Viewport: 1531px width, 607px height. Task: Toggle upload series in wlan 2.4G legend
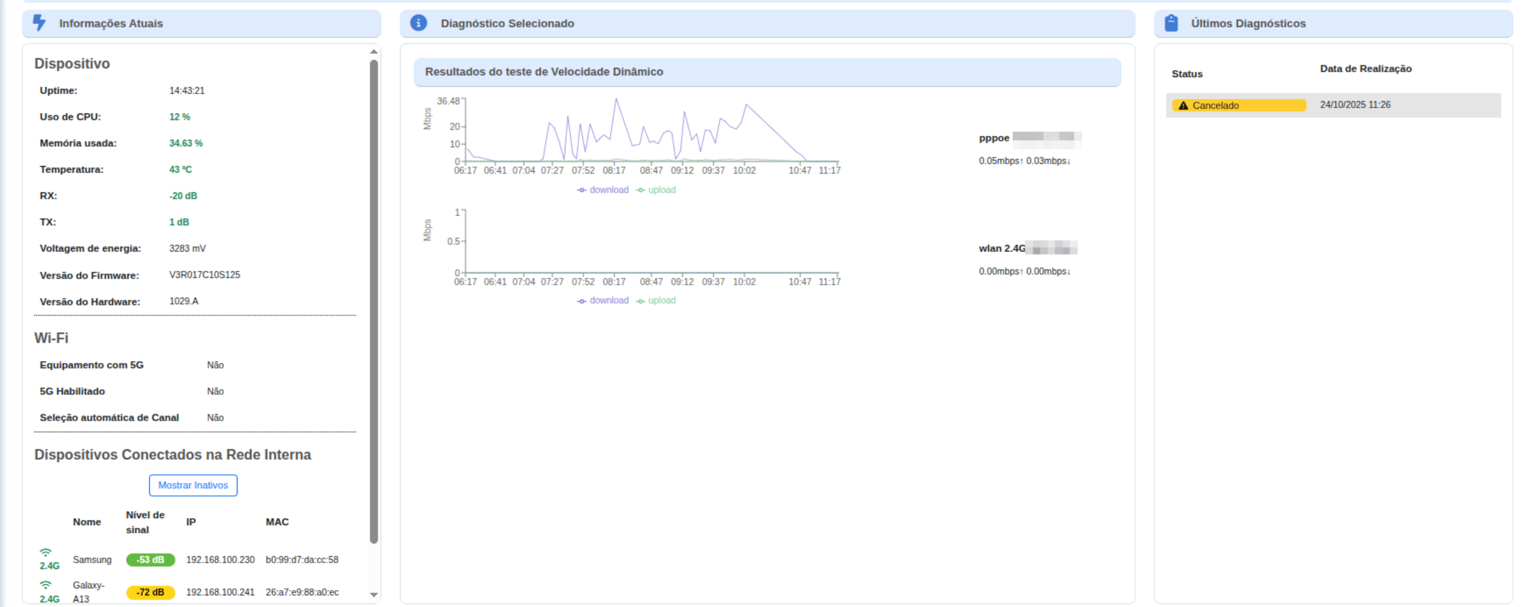(x=656, y=300)
